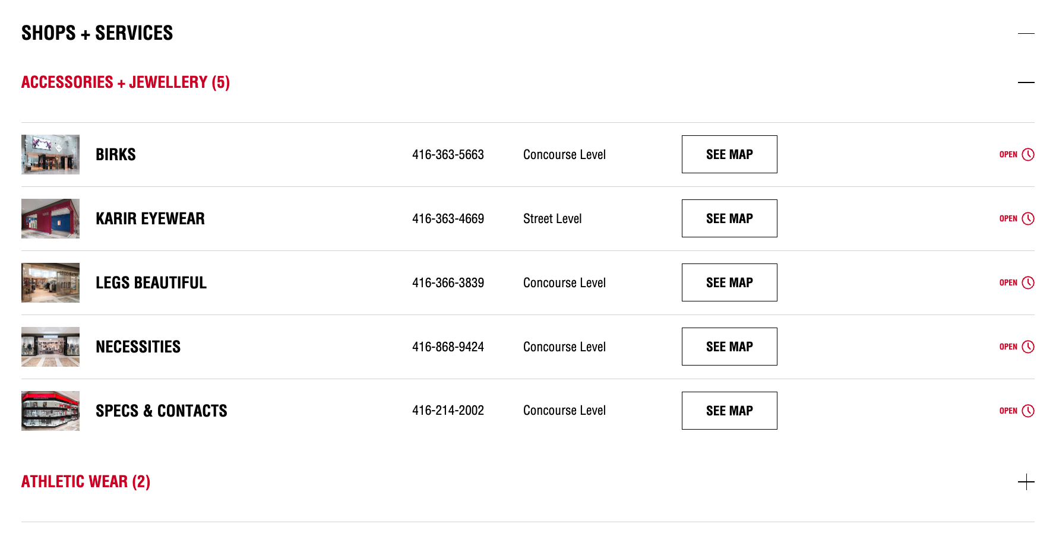Open the Legs Beautiful store link
The width and height of the screenshot is (1056, 540).
(x=151, y=283)
